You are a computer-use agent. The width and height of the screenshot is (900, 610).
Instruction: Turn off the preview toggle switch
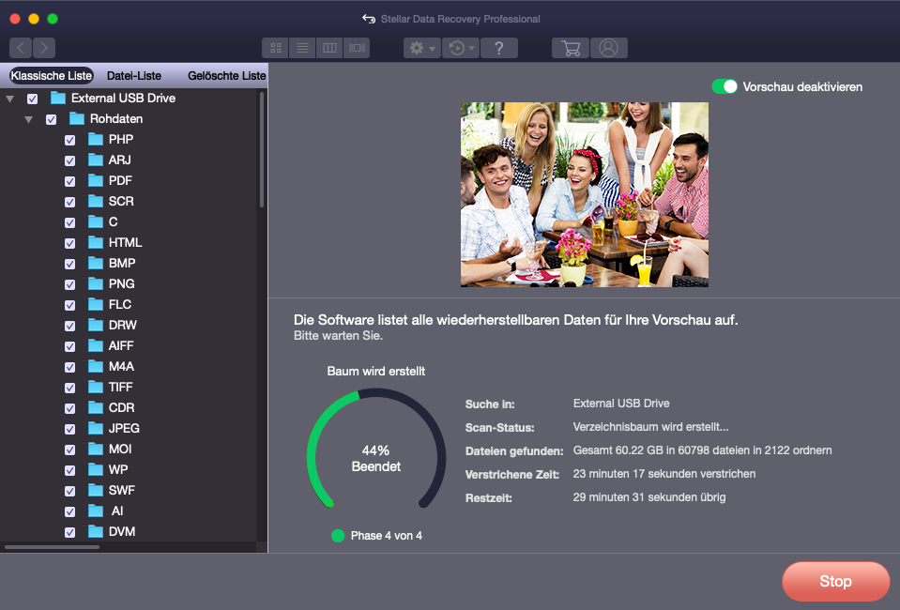(x=724, y=86)
